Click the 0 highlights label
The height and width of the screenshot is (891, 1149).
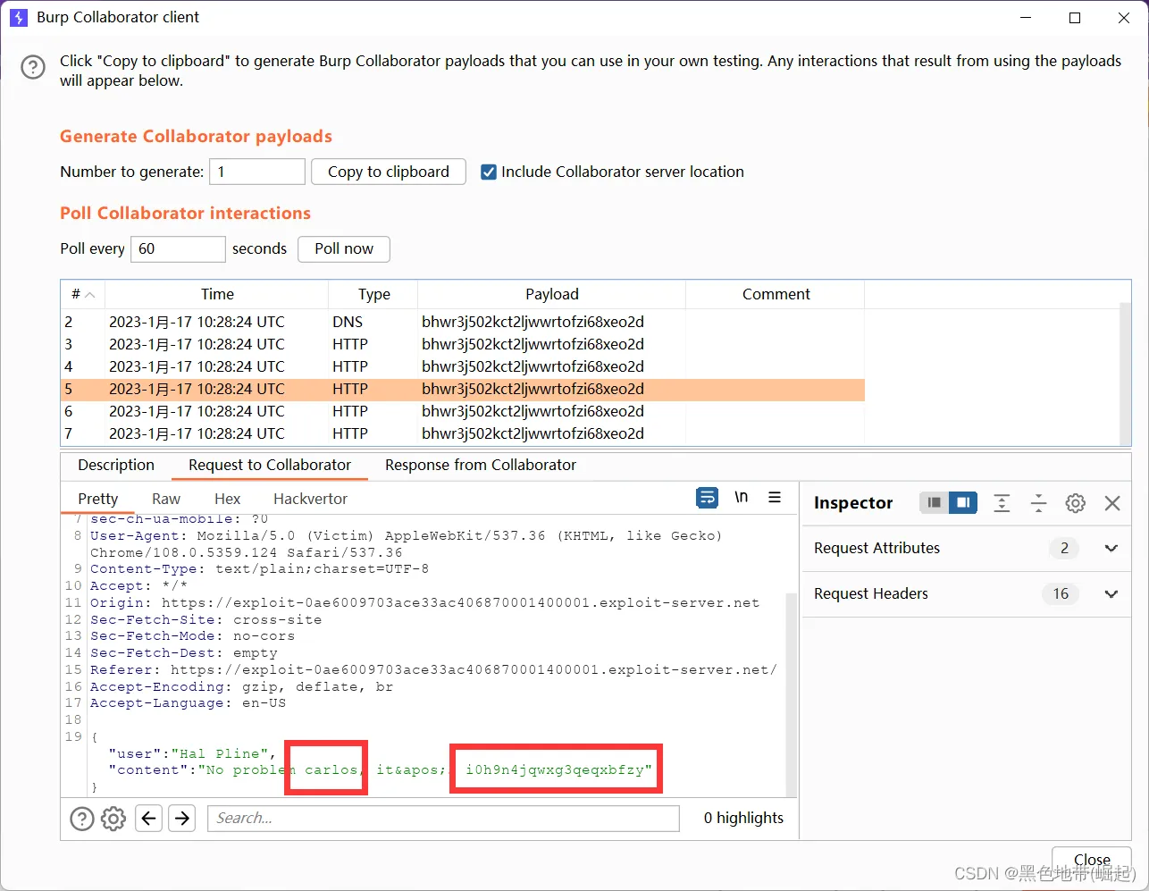point(743,818)
